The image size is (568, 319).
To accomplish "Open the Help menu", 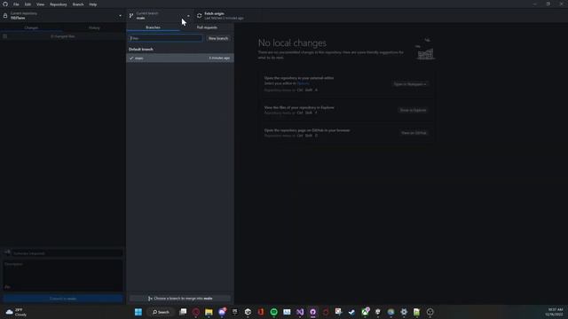I will [x=92, y=4].
